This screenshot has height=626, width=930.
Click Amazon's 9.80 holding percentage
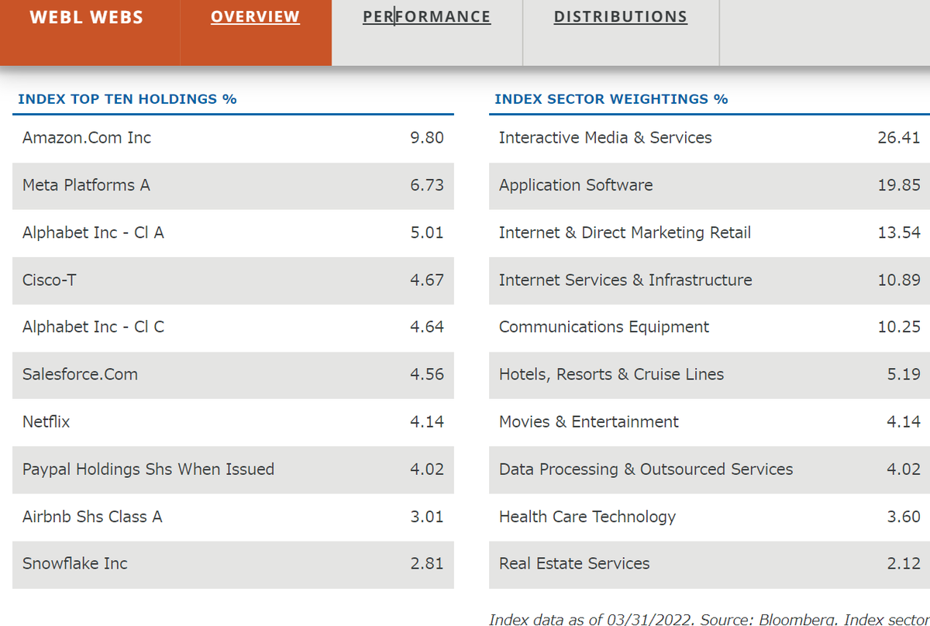tap(426, 138)
